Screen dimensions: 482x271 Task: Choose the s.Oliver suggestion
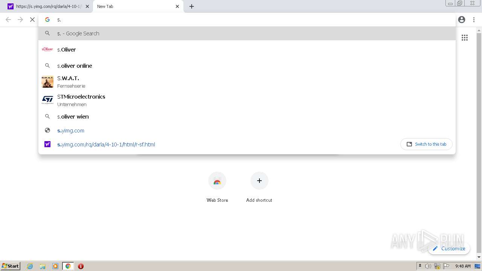tap(247, 49)
